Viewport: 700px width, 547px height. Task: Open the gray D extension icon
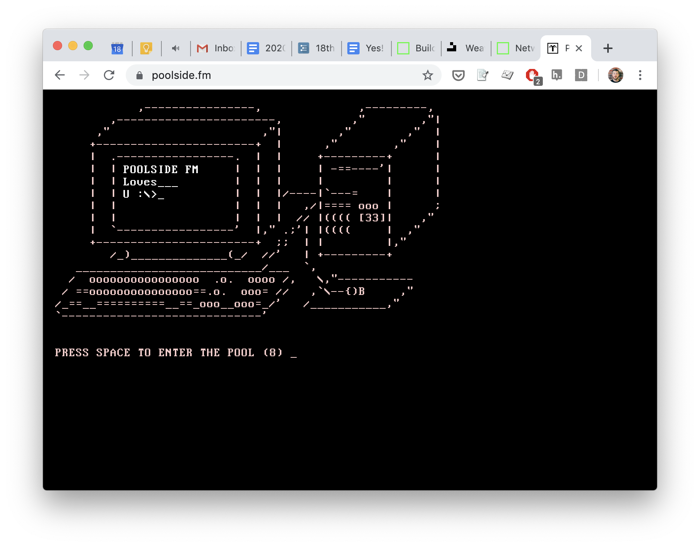581,75
